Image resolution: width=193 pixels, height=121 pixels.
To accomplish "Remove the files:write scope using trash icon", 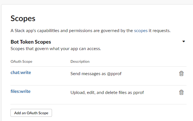I will coord(181,92).
